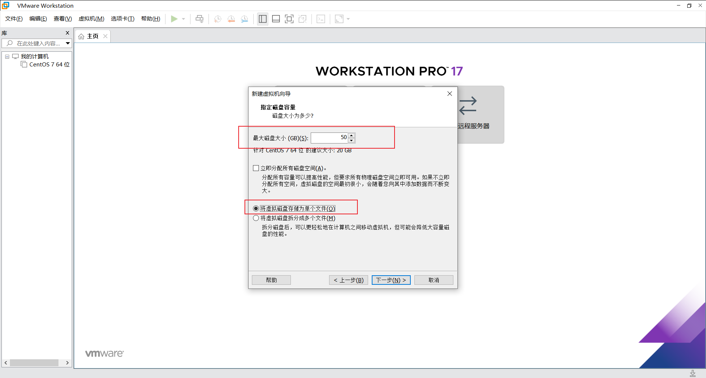Open the library search dropdown arrow

[68, 43]
